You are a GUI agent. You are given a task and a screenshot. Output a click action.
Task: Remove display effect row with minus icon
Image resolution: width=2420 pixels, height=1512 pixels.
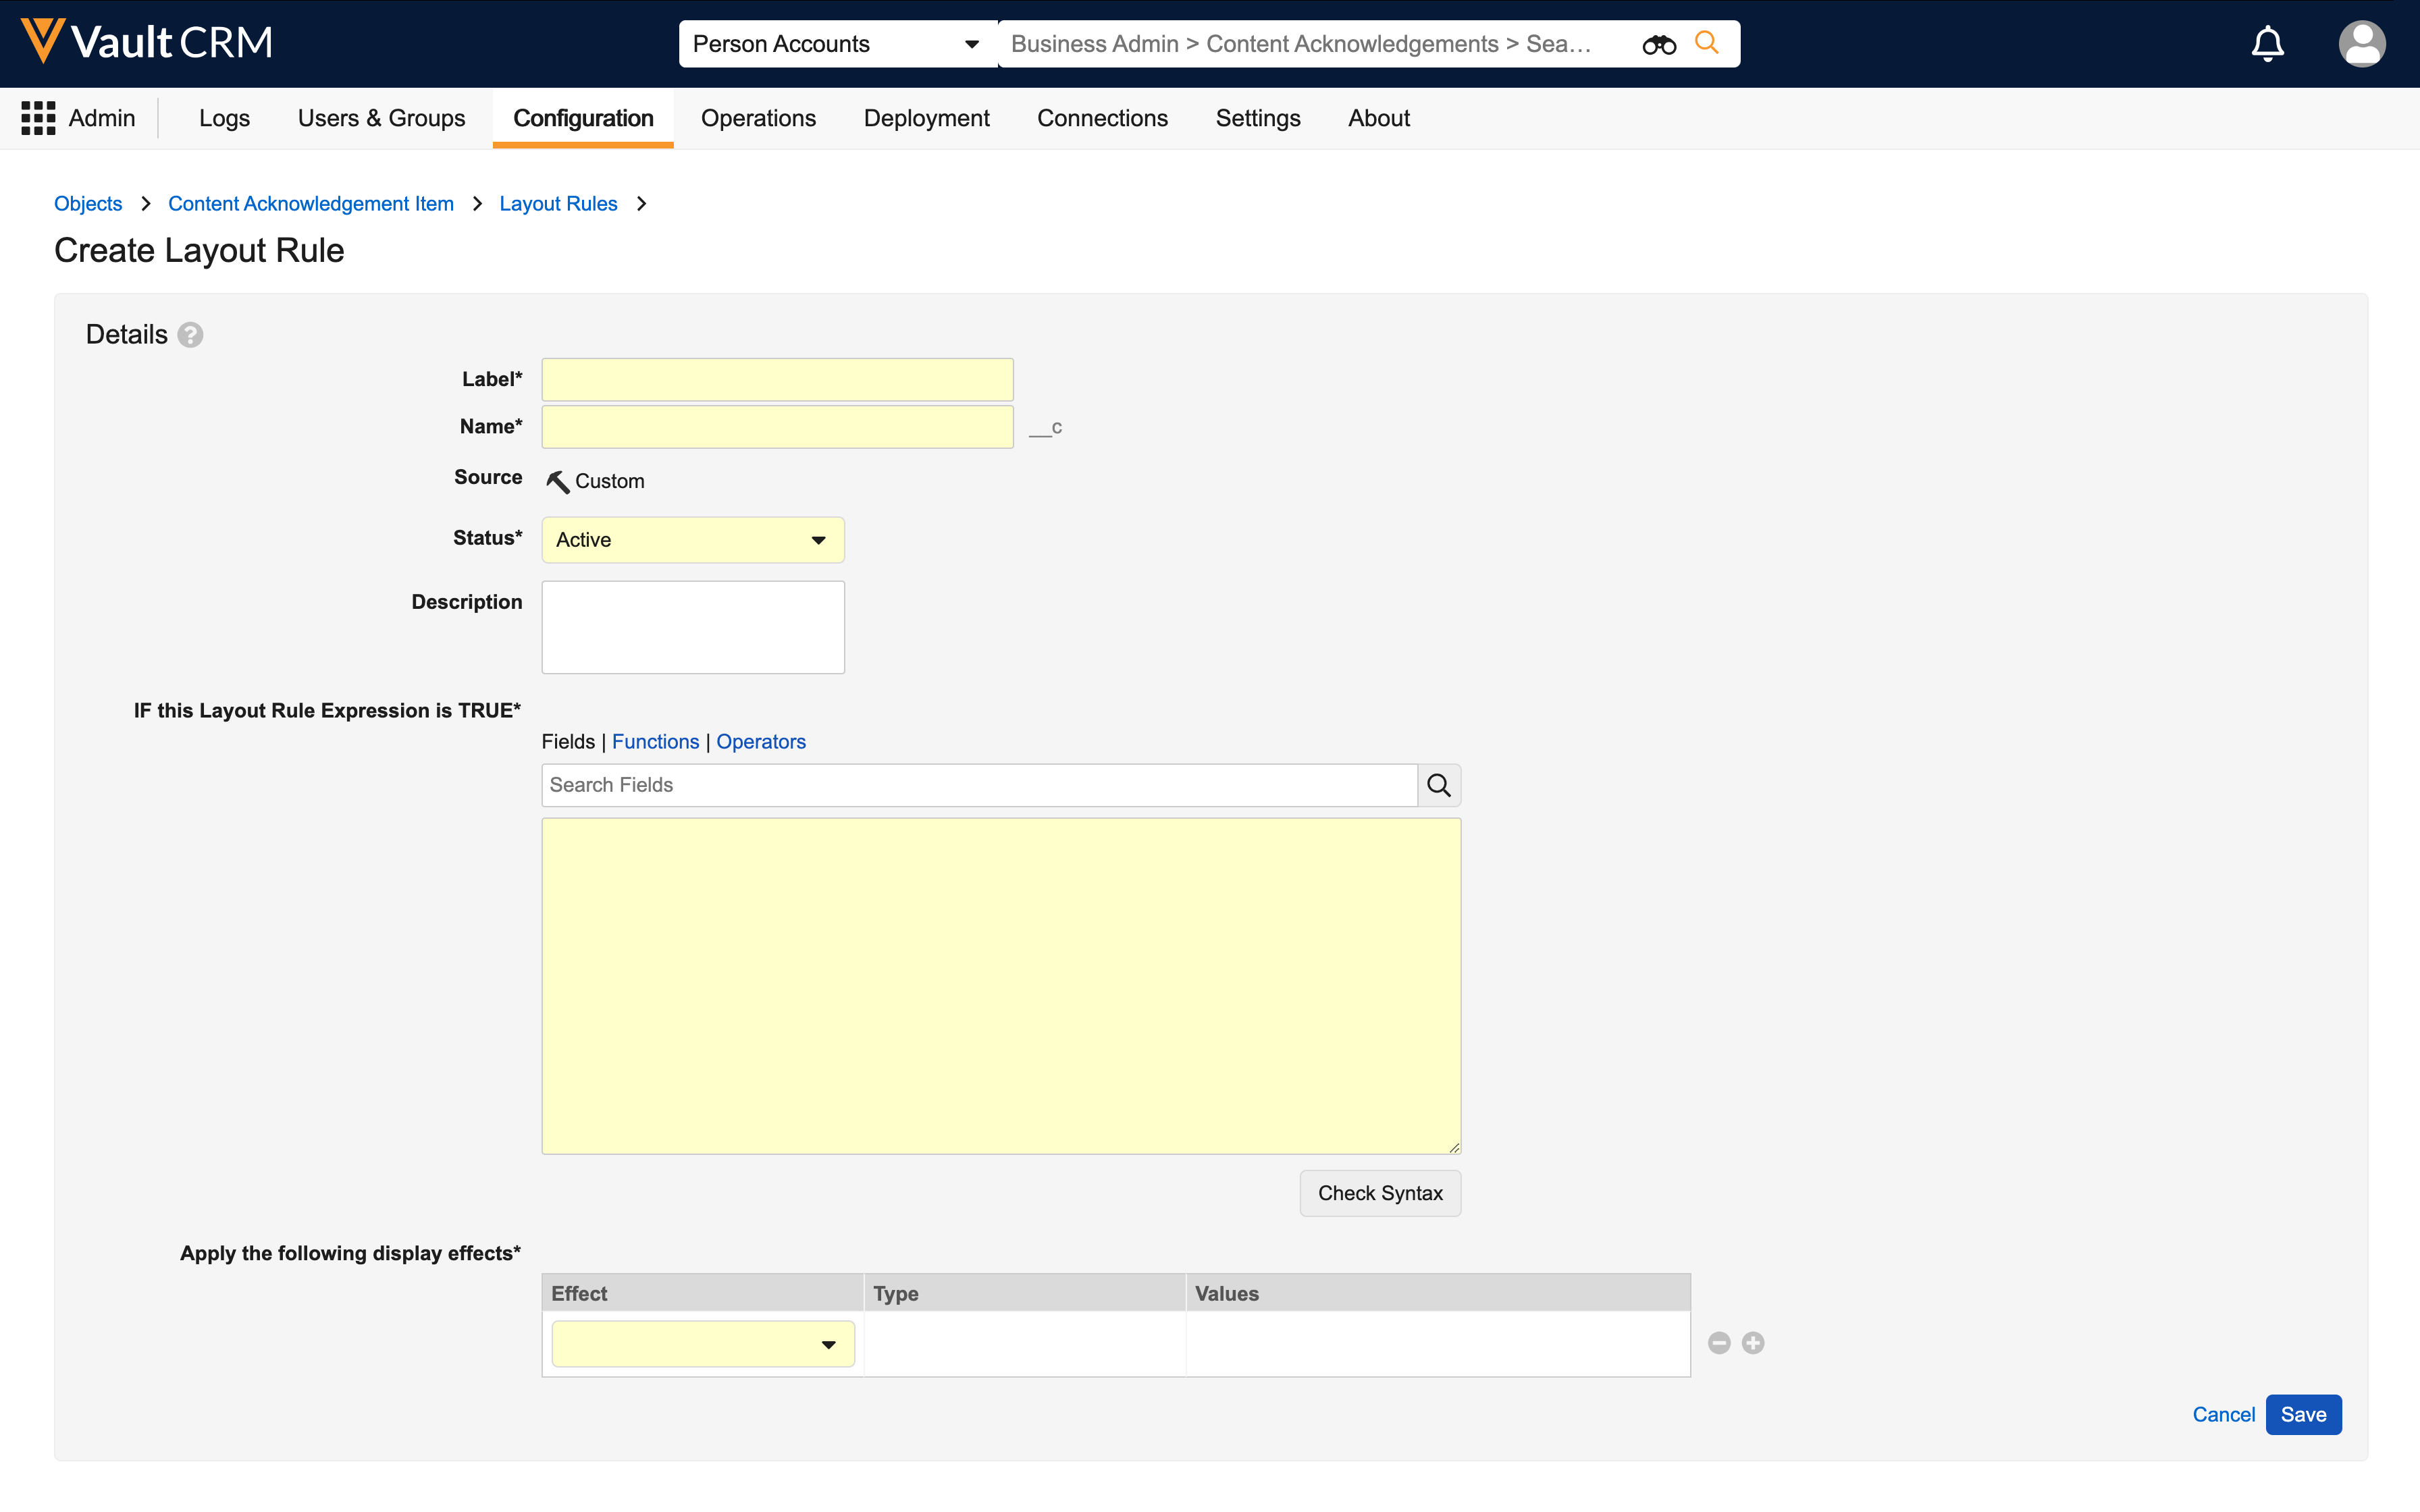[1719, 1343]
